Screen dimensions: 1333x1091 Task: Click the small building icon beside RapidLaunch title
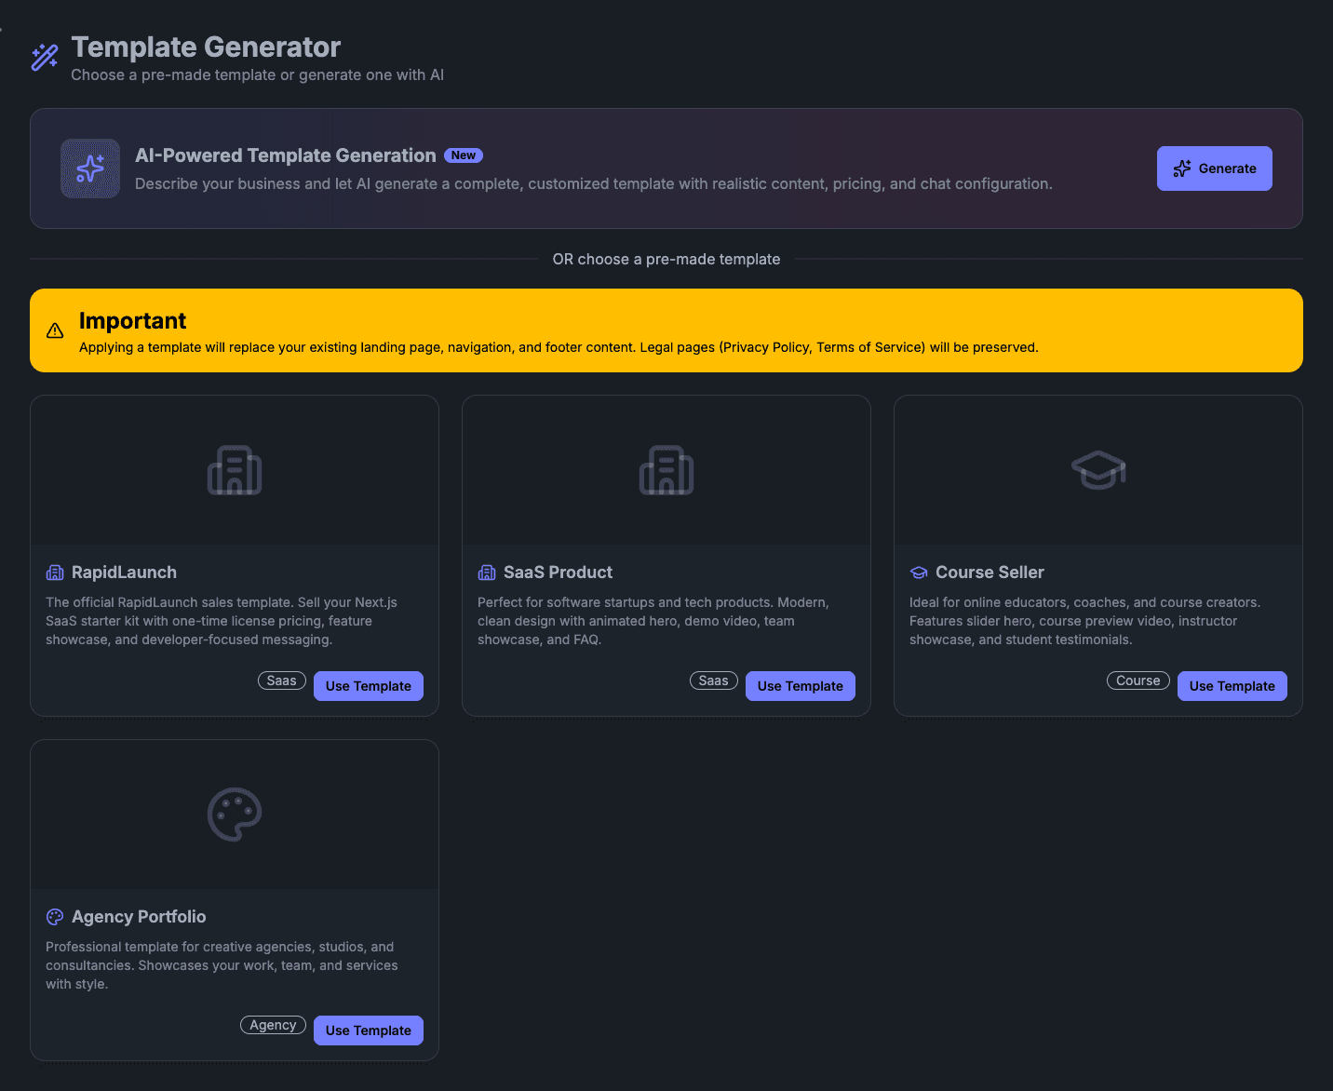pos(55,572)
